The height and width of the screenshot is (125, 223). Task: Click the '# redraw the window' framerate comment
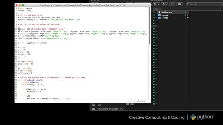(52, 77)
